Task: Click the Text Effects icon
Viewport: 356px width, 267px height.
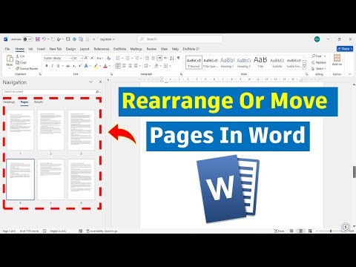Action: 86,66
